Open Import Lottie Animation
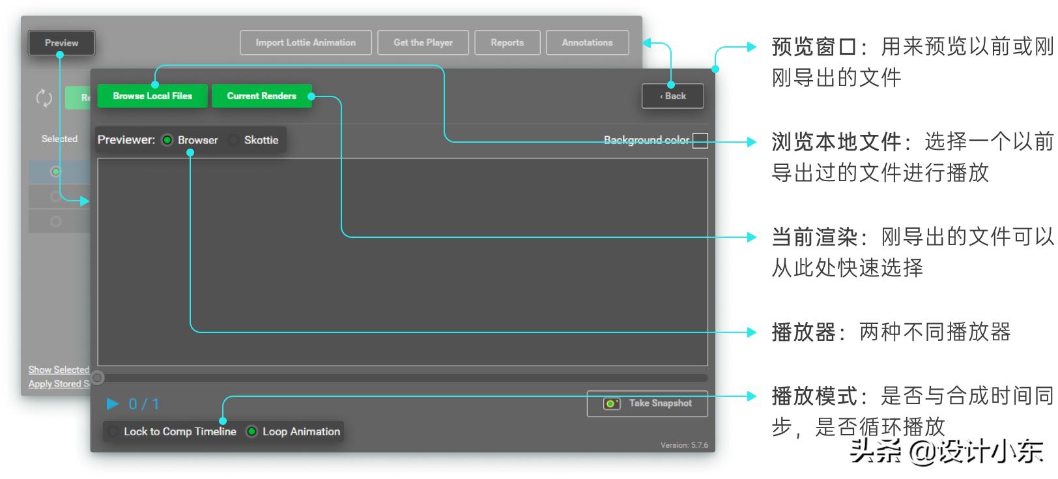Viewport: 1058px width, 479px height. pos(306,43)
